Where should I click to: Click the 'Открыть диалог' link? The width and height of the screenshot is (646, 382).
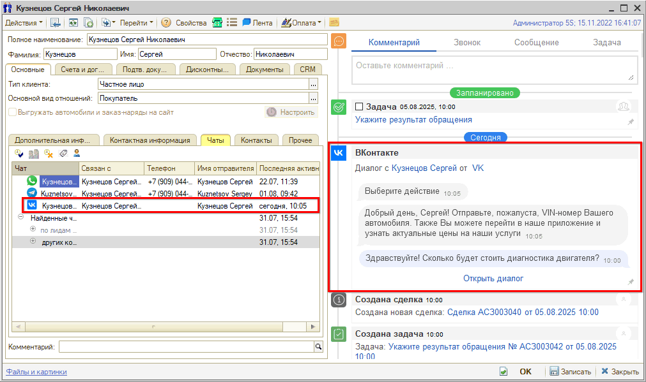(x=493, y=279)
